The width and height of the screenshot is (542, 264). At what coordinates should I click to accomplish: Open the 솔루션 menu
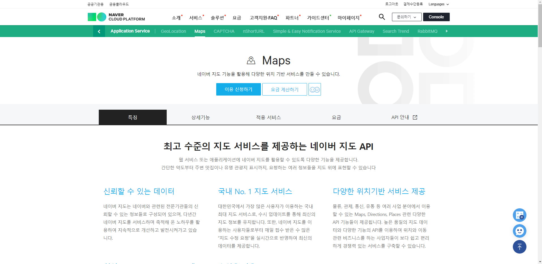click(x=217, y=18)
